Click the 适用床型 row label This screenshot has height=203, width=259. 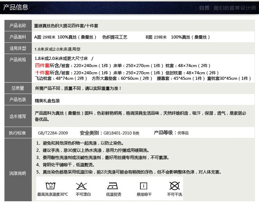(x=18, y=49)
